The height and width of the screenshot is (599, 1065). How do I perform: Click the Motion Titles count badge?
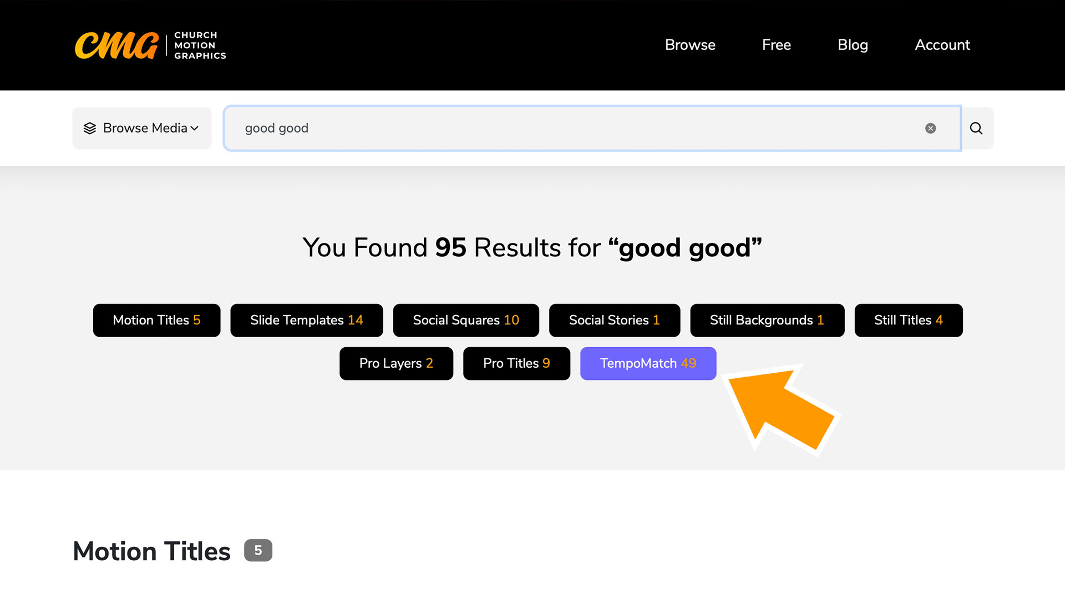coord(258,550)
